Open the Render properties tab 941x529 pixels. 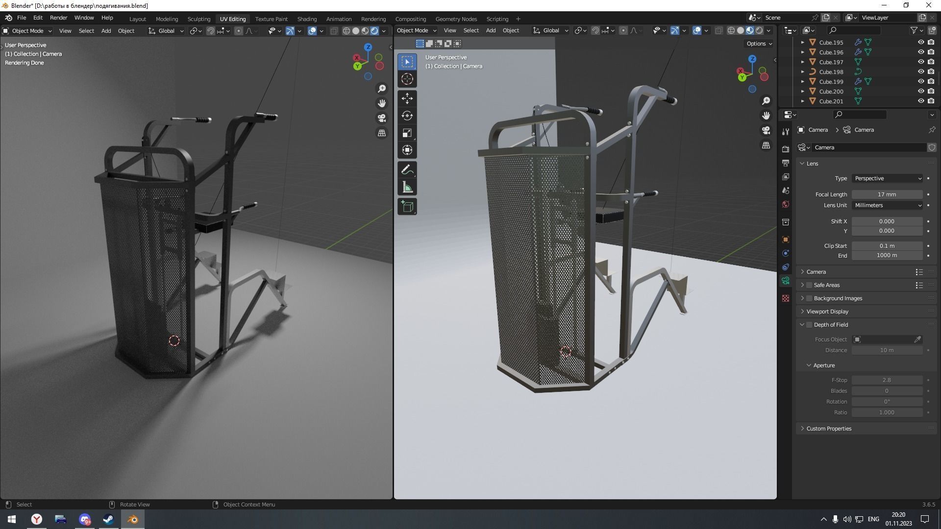click(786, 149)
